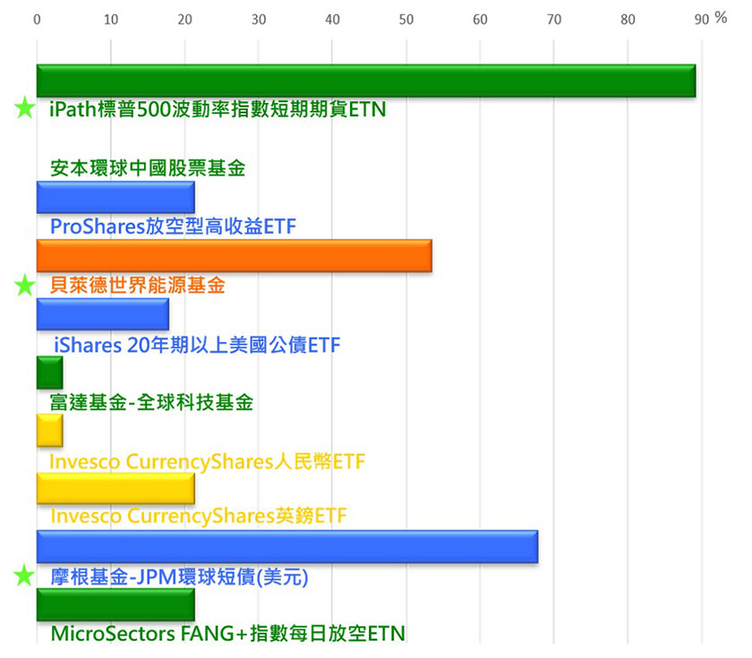Click the 50 axis tick label
This screenshot has width=752, height=658.
[406, 20]
